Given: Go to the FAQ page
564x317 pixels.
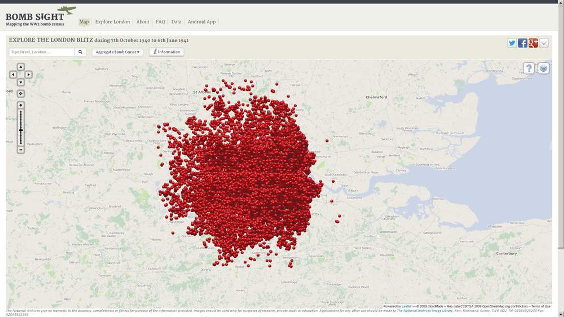Looking at the screenshot, I should (x=160, y=22).
